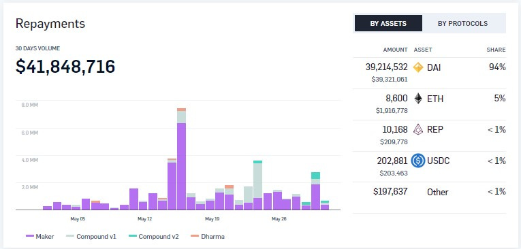Screen dimensions: 521x249
Task: Click the REP amount 10,168
Action: pyautogui.click(x=395, y=129)
